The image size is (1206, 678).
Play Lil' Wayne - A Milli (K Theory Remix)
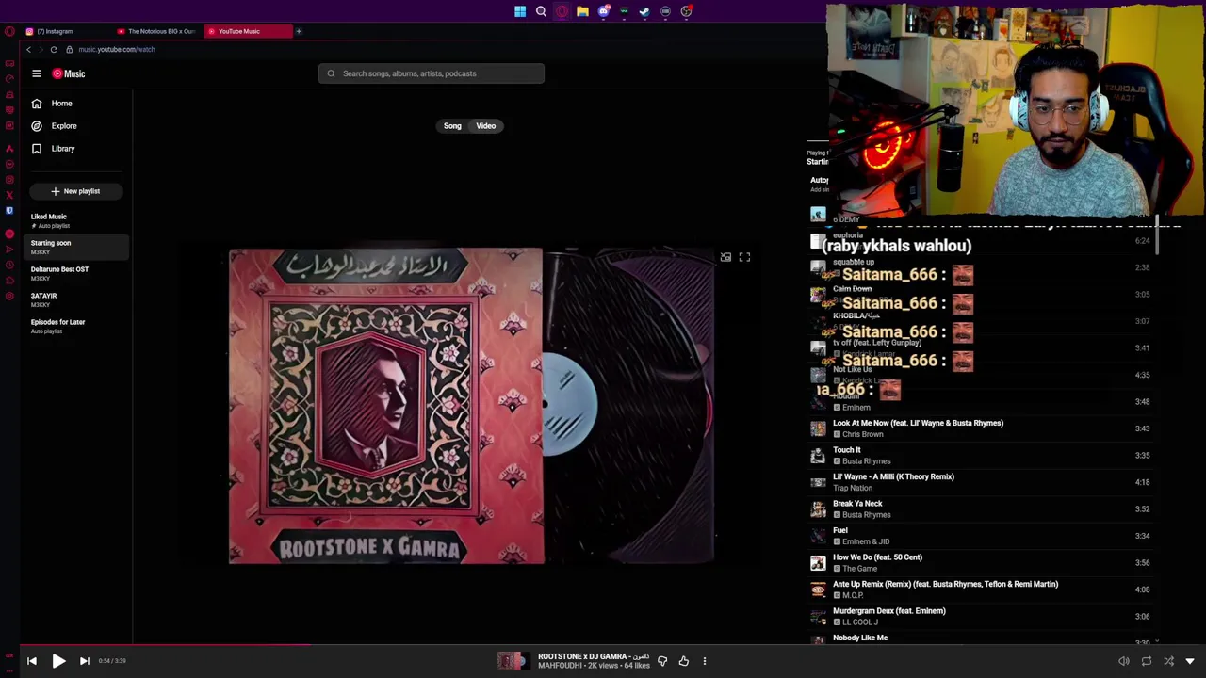tap(980, 482)
